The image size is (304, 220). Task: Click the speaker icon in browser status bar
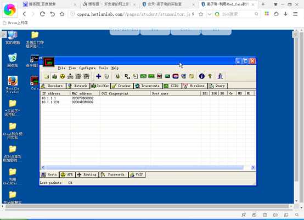275,215
